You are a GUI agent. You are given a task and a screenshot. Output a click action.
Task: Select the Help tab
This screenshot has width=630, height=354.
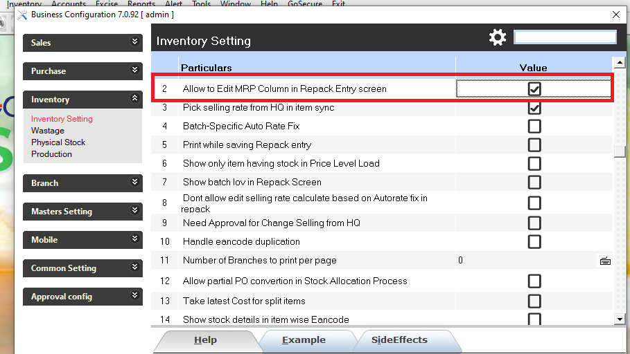[x=205, y=340]
